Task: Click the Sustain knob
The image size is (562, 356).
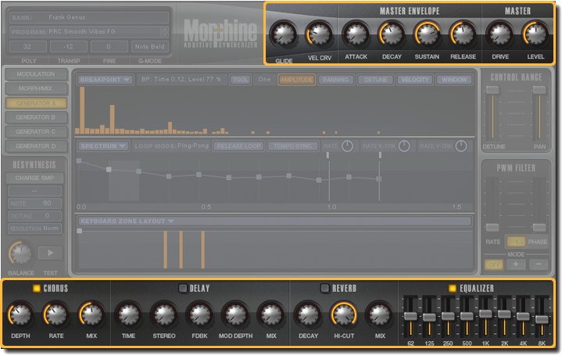Action: pyautogui.click(x=427, y=34)
